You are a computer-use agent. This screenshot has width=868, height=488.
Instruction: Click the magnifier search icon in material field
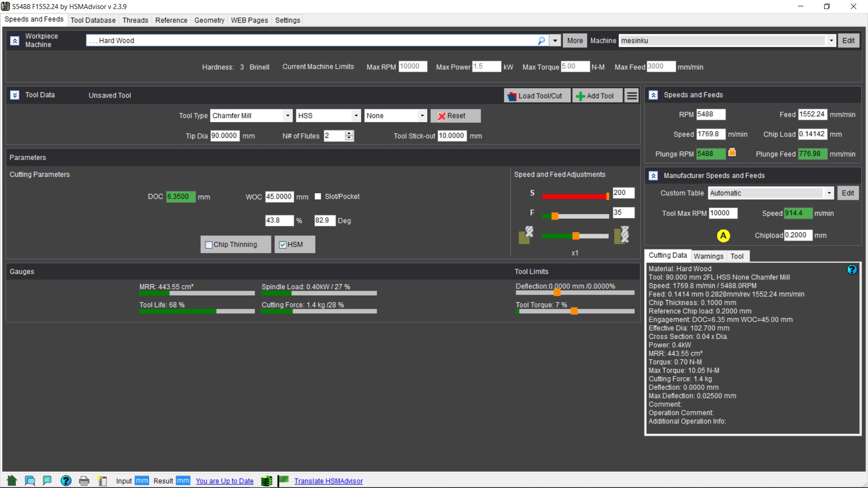(541, 41)
